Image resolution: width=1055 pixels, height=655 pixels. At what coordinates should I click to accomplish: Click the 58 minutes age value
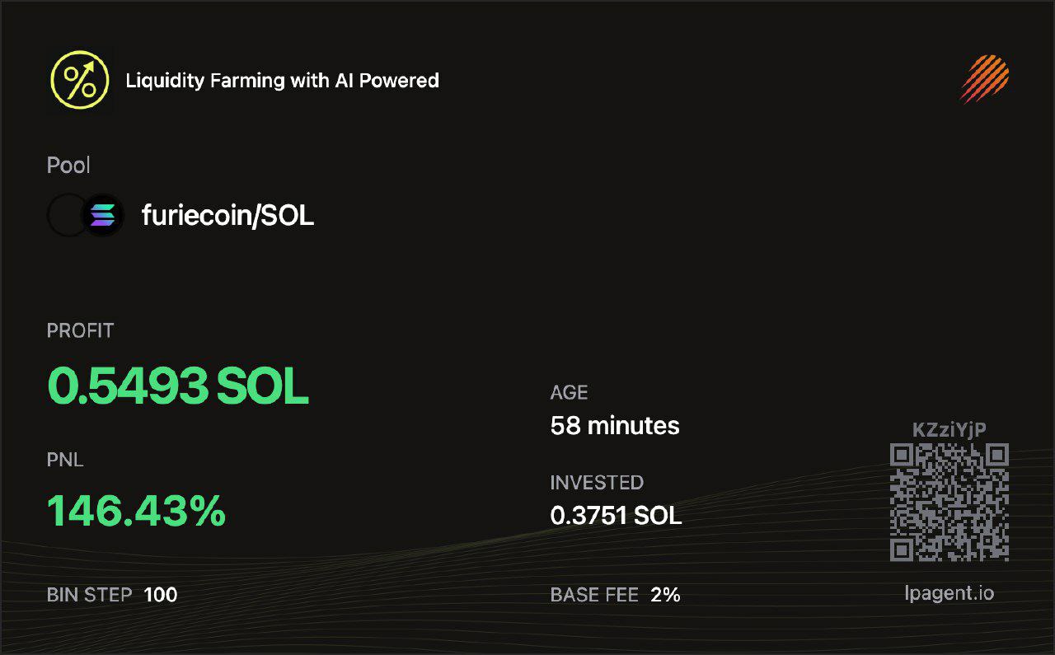615,426
